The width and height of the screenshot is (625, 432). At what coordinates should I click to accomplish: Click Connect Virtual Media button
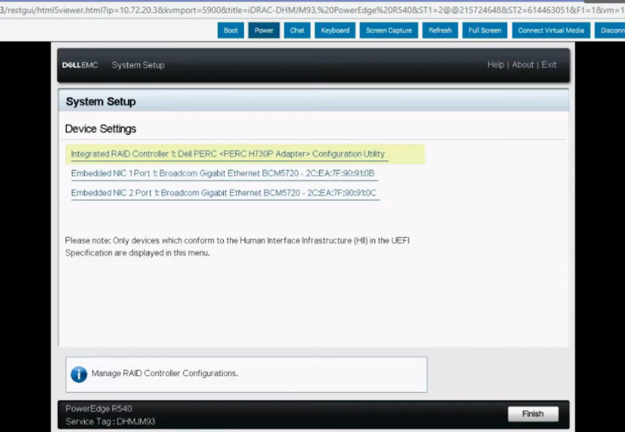[551, 30]
